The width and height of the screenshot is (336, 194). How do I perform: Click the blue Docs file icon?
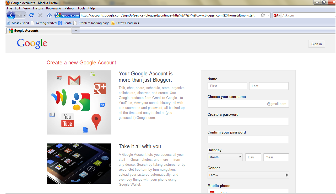pyautogui.click(x=85, y=130)
